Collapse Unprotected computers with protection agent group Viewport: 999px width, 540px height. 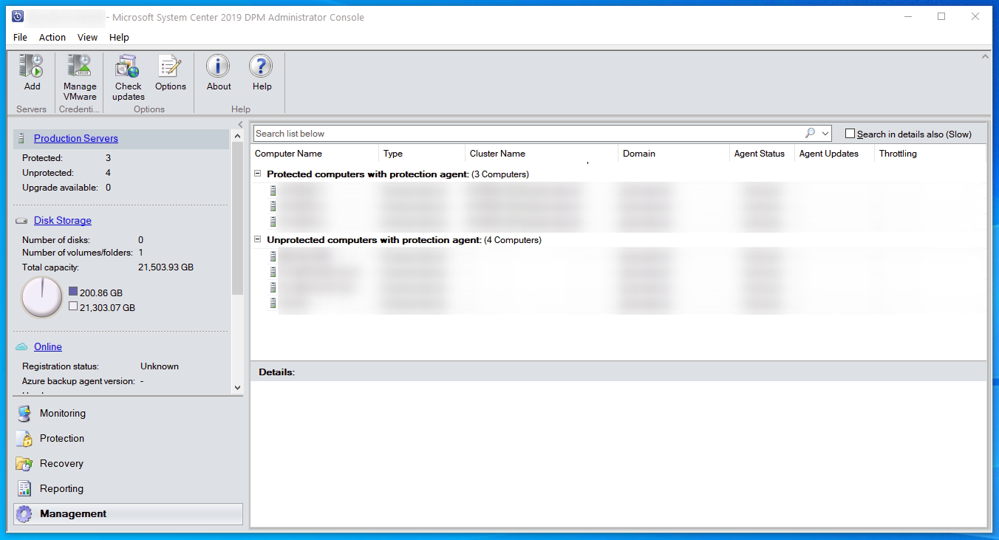pyautogui.click(x=258, y=240)
